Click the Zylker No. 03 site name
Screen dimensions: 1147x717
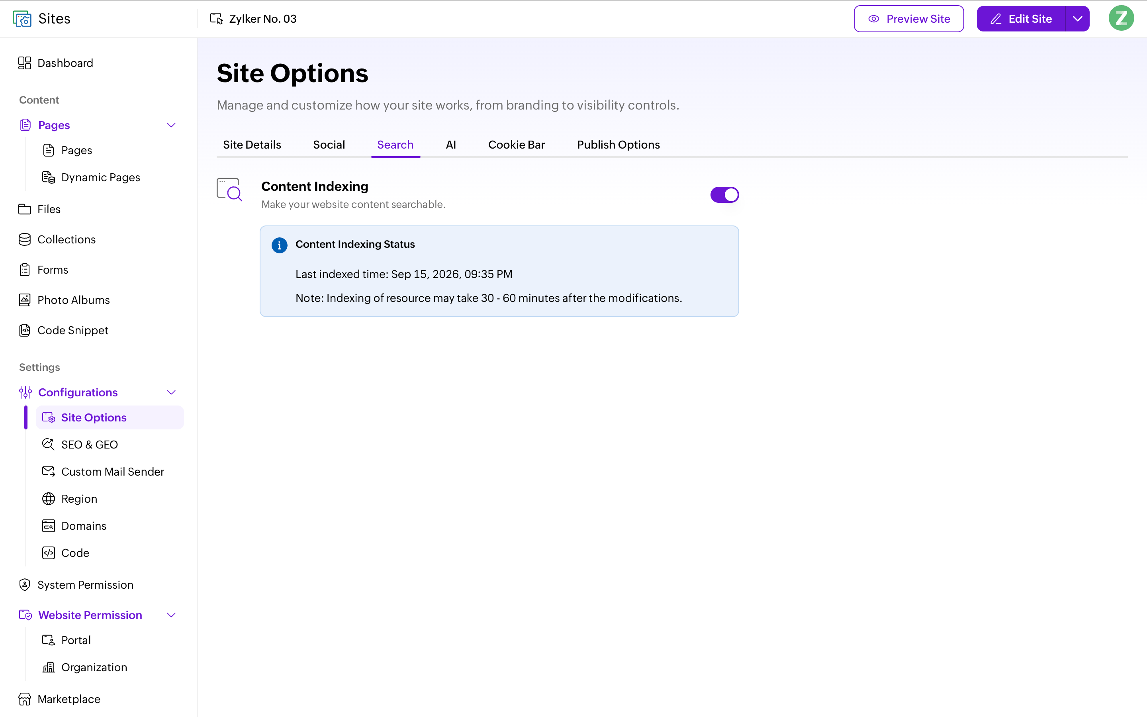[x=262, y=18]
